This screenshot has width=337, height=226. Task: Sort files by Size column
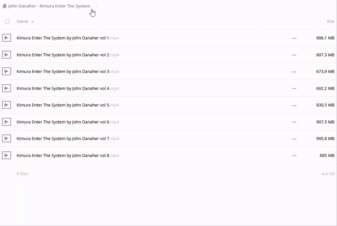point(330,21)
